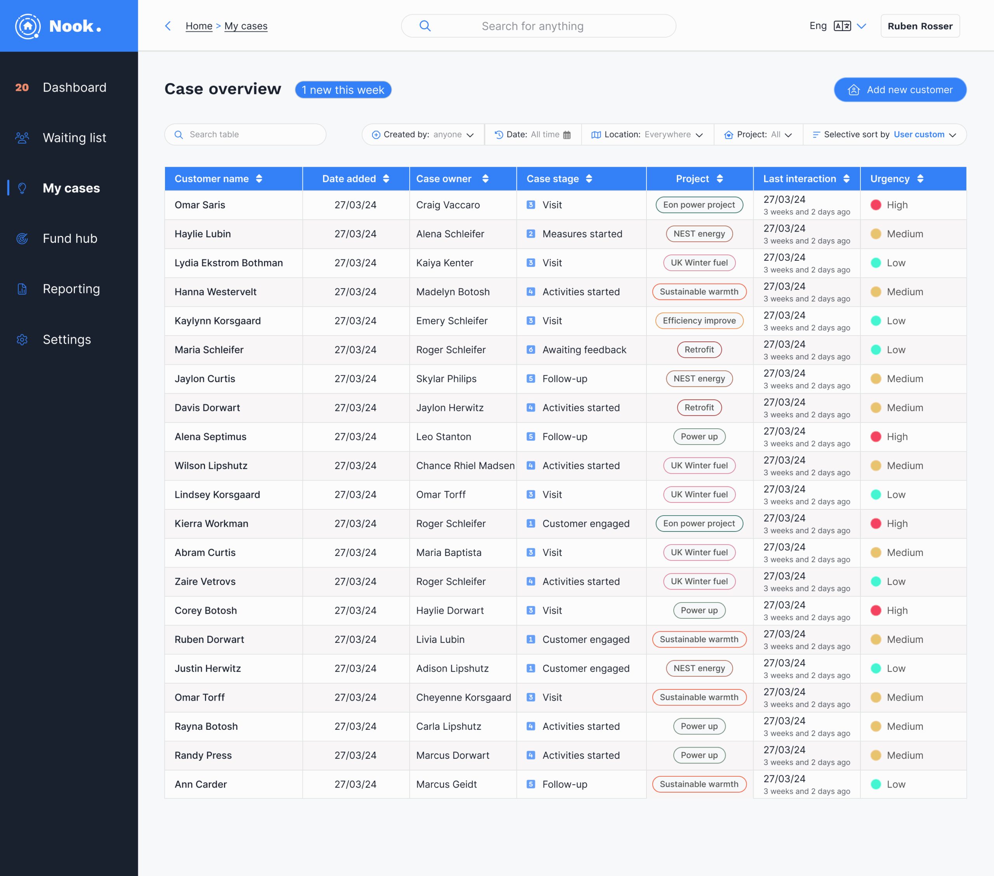This screenshot has width=994, height=876.
Task: Open customer Ann Carder name
Action: [x=200, y=785]
